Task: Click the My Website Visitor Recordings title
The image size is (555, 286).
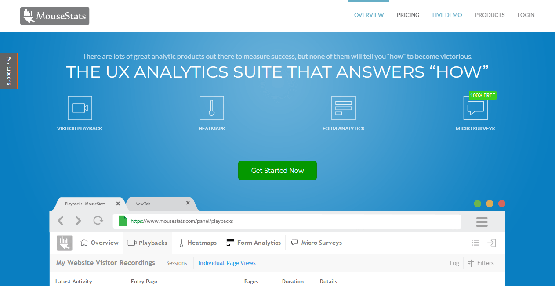Action: pyautogui.click(x=105, y=263)
